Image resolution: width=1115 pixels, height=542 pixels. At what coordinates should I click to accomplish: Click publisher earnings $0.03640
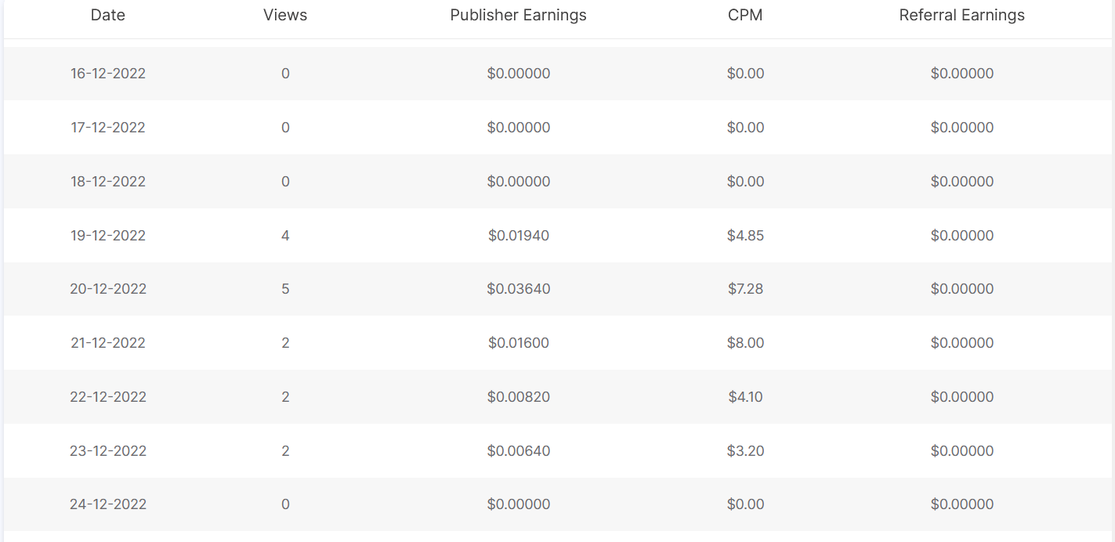click(519, 289)
